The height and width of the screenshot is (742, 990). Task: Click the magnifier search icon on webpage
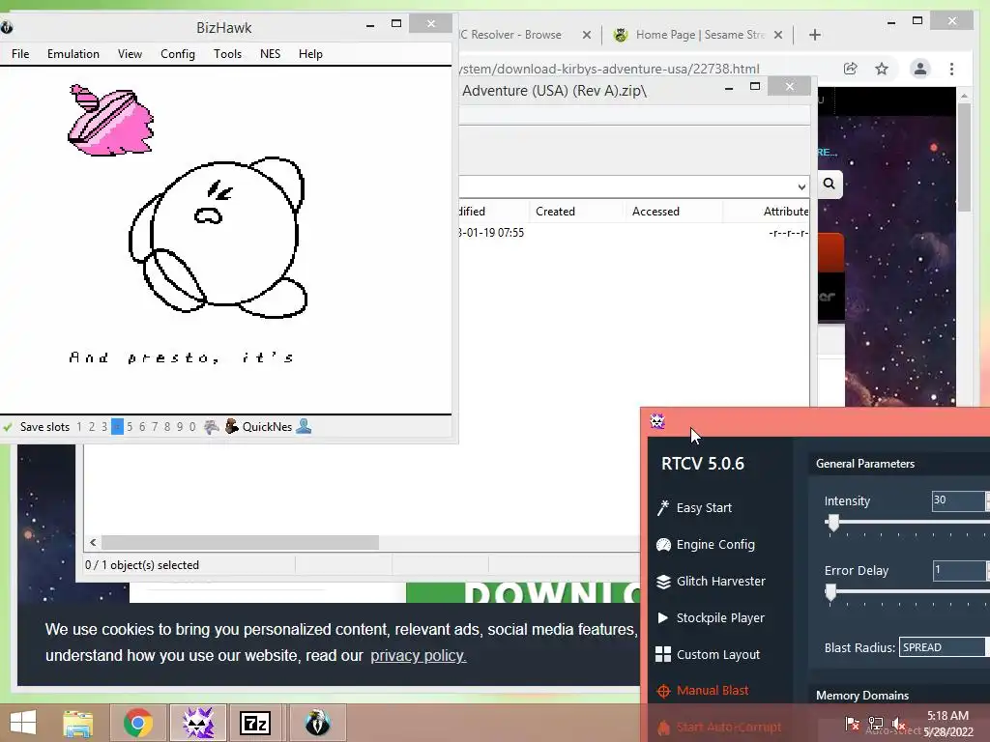coord(829,184)
